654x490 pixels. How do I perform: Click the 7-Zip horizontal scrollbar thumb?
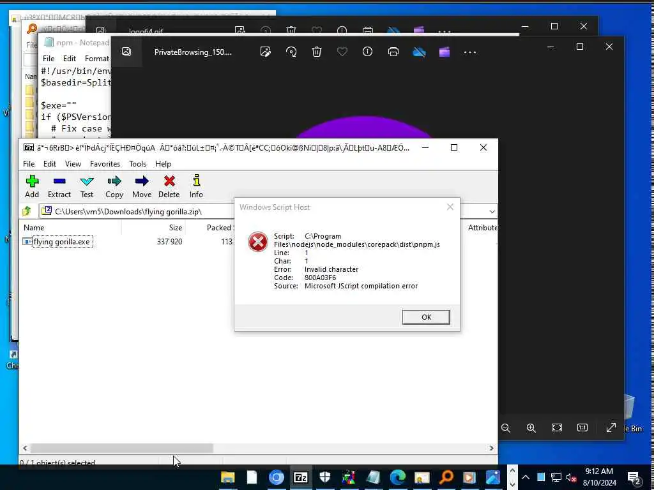point(122,448)
